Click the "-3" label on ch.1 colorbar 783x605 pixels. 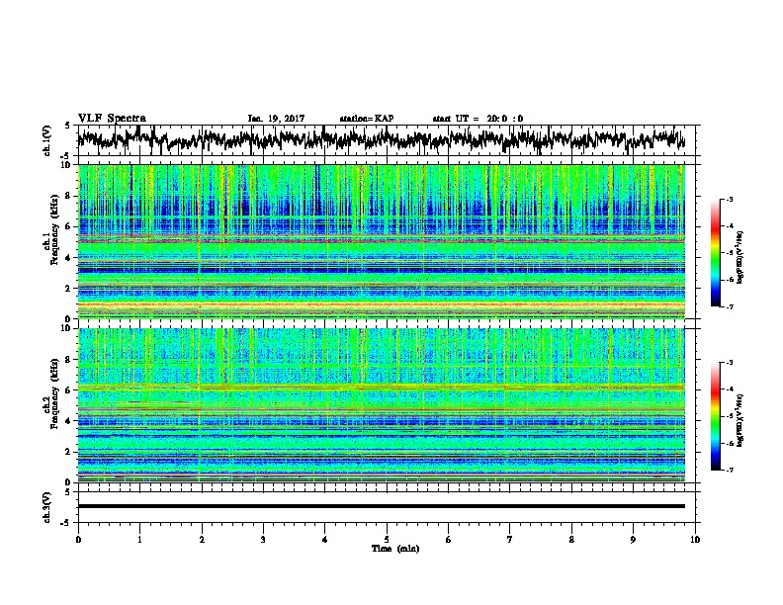coord(729,200)
